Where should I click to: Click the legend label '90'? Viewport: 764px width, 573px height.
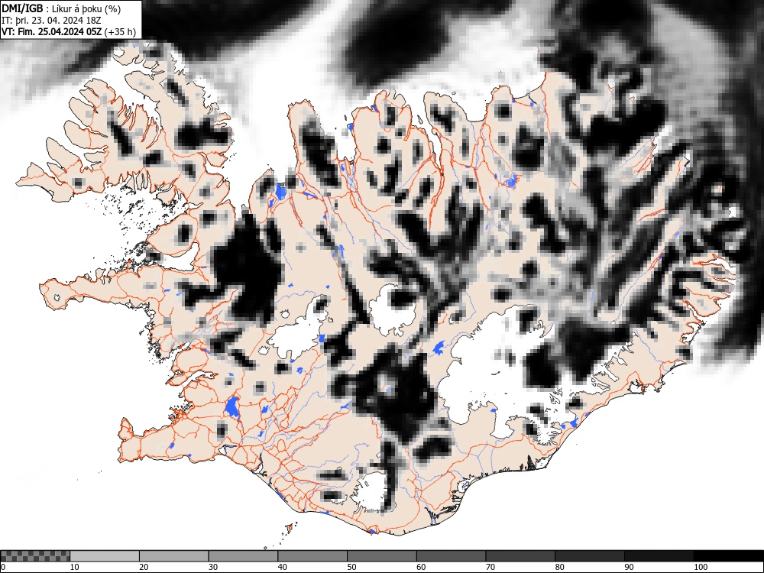[x=629, y=567]
